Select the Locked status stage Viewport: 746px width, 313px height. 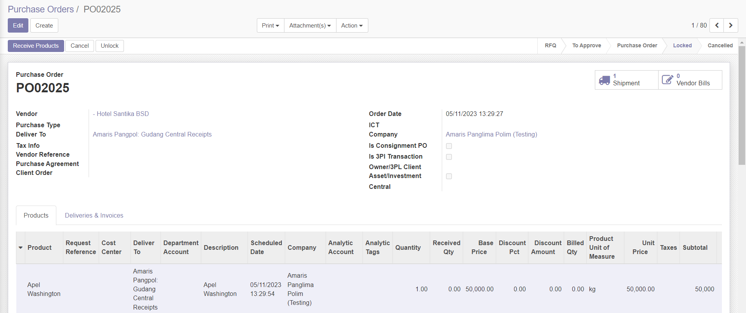[x=682, y=45]
